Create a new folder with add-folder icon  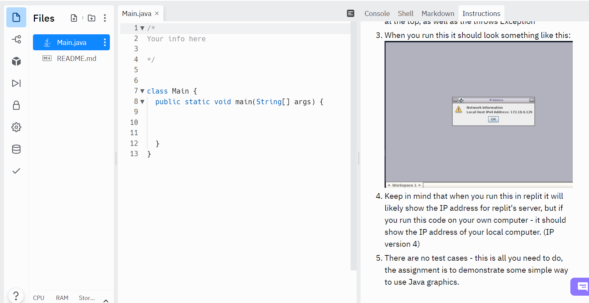92,18
